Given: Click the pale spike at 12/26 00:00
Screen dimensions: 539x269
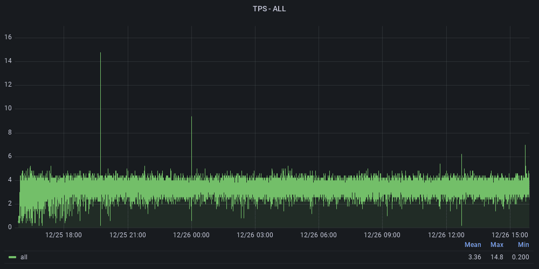Looking at the screenshot, I should pos(191,117).
